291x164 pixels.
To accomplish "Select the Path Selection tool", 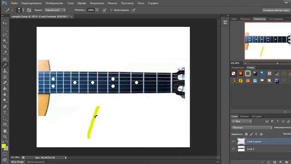I will [x=5, y=118].
